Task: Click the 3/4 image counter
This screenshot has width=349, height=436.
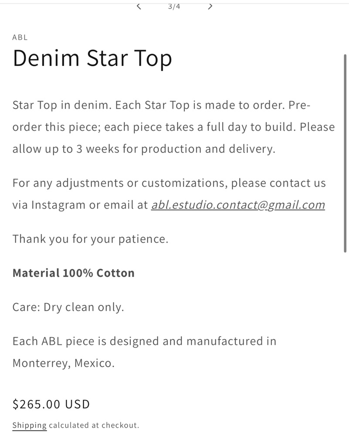Action: click(174, 6)
